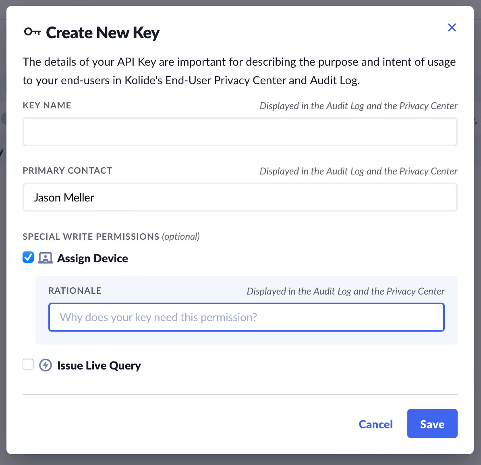The image size is (481, 465).
Task: Uncheck the Assign Device checkbox
Action: tap(28, 257)
